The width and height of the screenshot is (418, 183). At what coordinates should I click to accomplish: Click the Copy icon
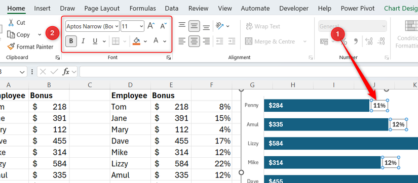pyautogui.click(x=11, y=34)
